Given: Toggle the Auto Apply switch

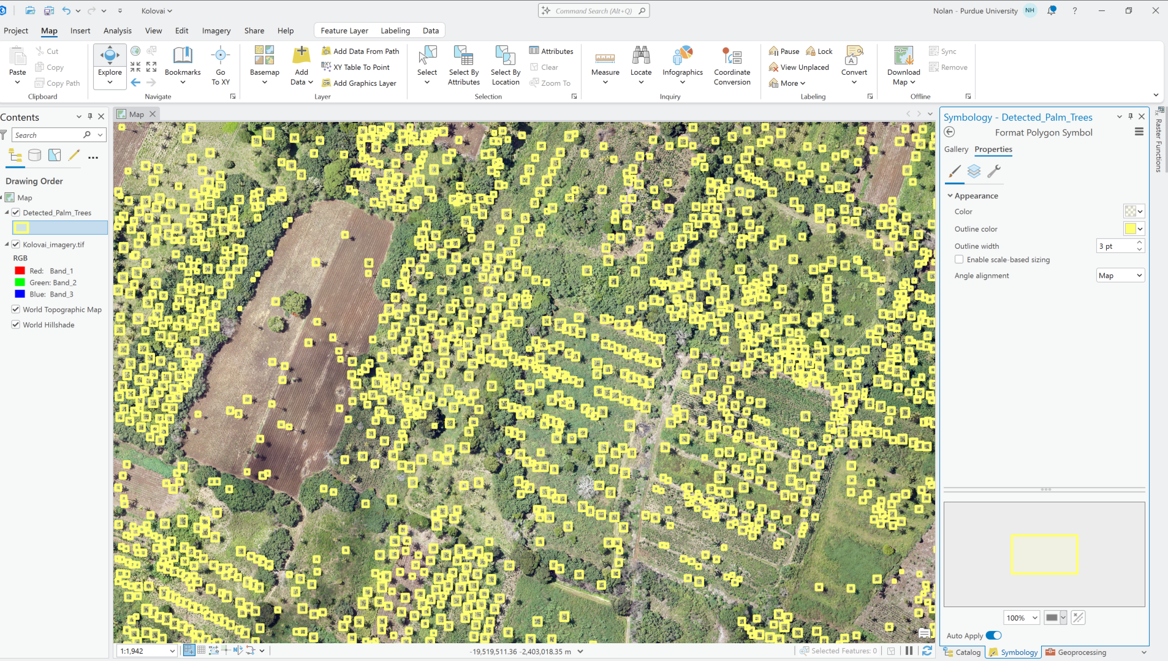Looking at the screenshot, I should click(x=994, y=636).
